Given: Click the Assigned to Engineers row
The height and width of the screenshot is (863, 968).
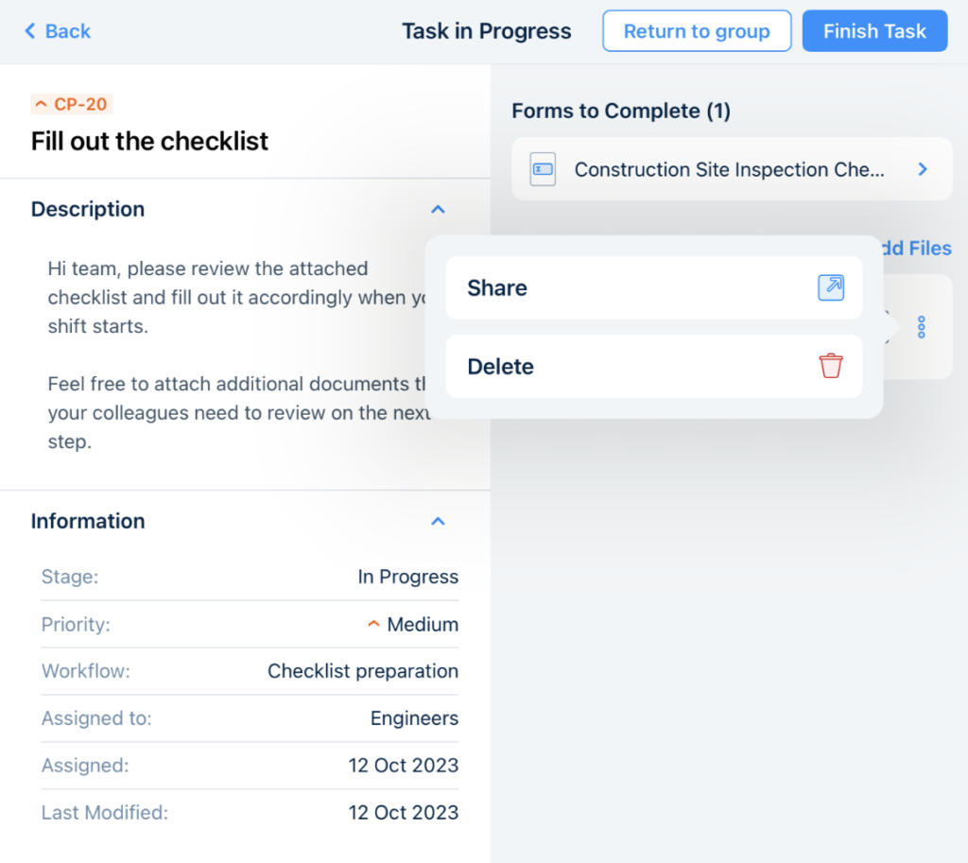Looking at the screenshot, I should point(250,718).
